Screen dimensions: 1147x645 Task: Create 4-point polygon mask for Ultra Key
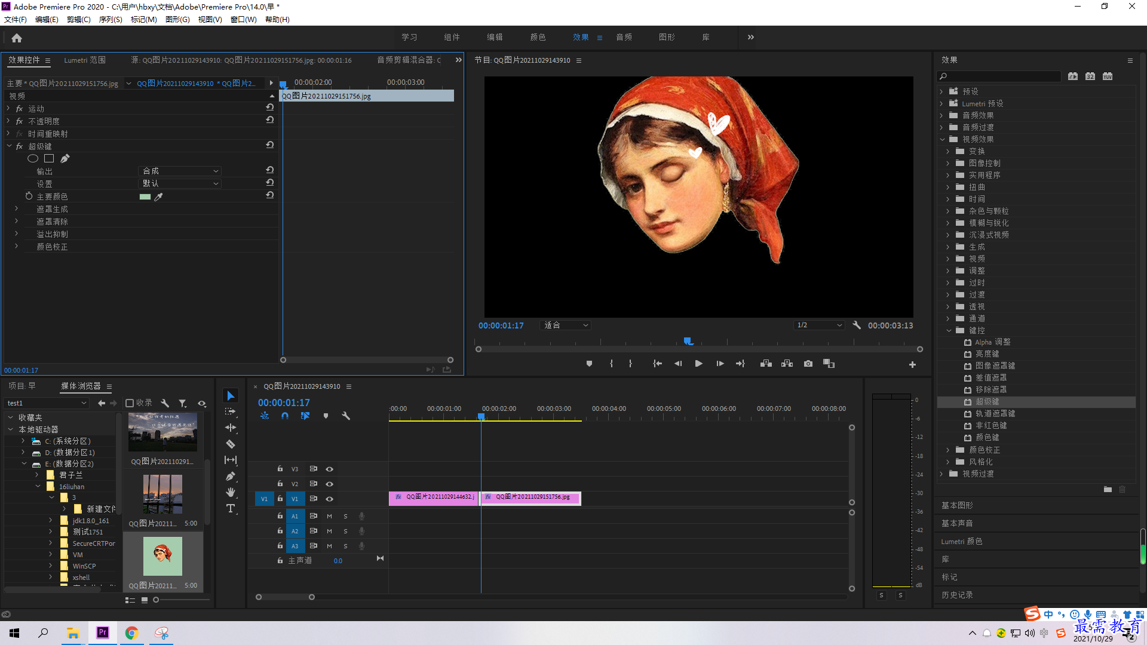(x=49, y=159)
